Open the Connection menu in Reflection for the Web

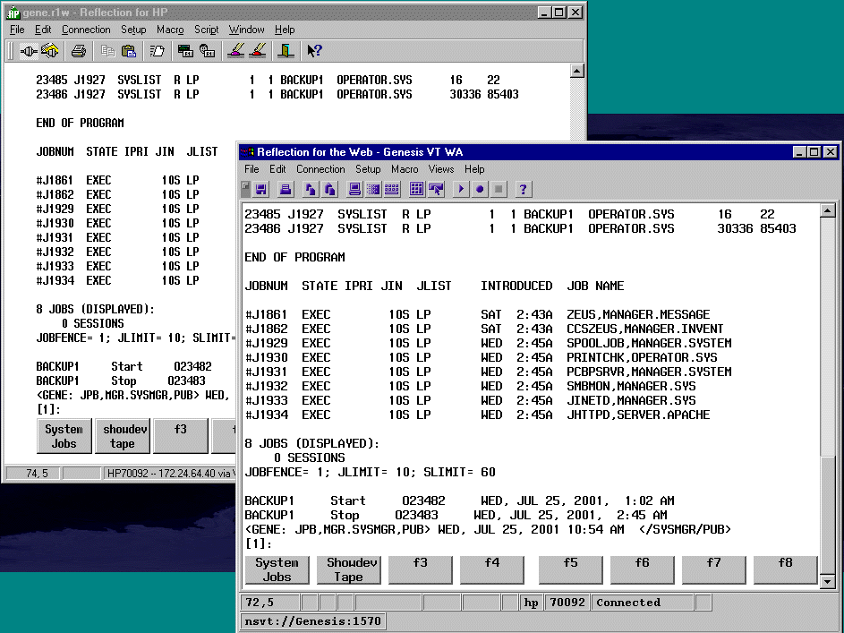click(320, 169)
